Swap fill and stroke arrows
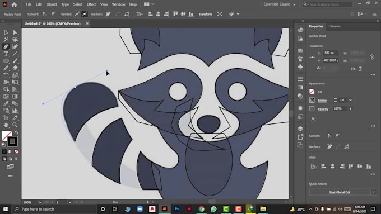The height and width of the screenshot is (214, 381). point(16,132)
